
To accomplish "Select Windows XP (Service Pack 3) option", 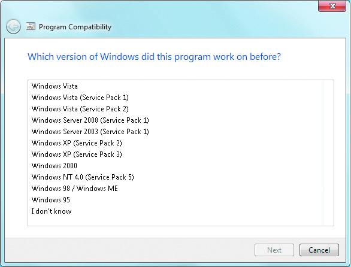I will tap(77, 154).
